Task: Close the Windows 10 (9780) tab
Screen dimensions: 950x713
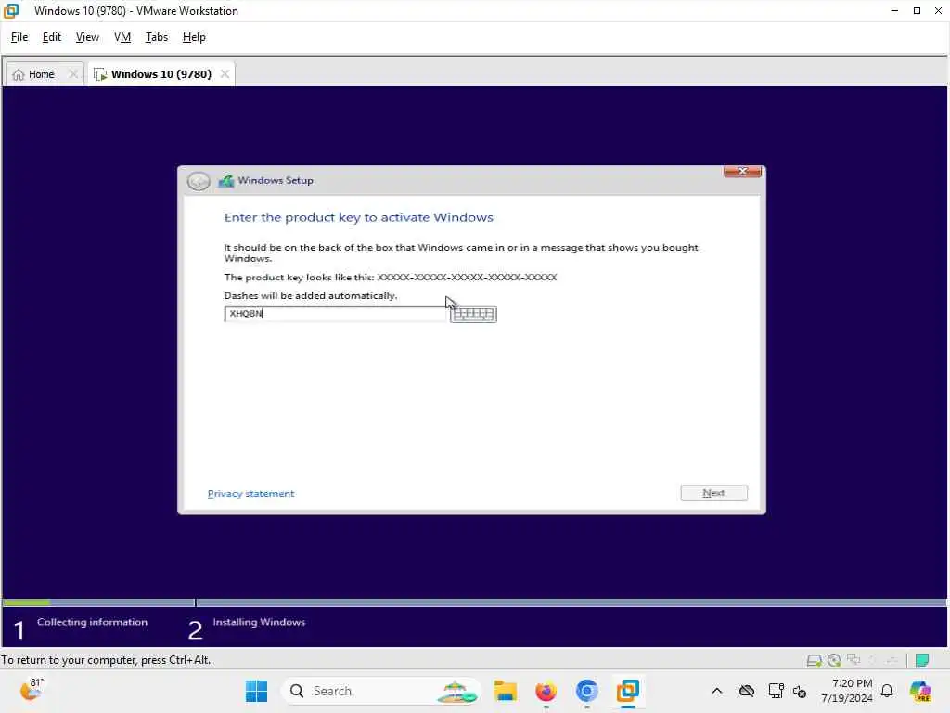Action: pyautogui.click(x=225, y=74)
